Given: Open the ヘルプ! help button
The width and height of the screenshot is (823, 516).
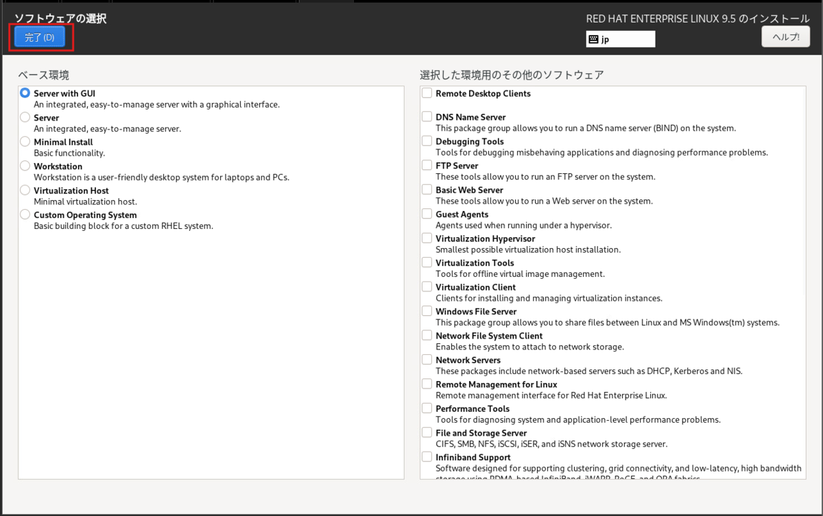Looking at the screenshot, I should coord(785,37).
